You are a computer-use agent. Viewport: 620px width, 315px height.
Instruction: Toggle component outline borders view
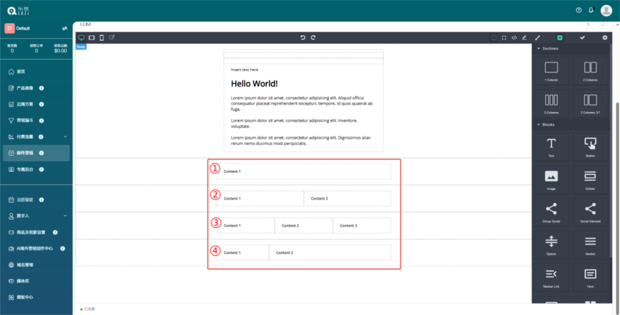click(x=494, y=38)
